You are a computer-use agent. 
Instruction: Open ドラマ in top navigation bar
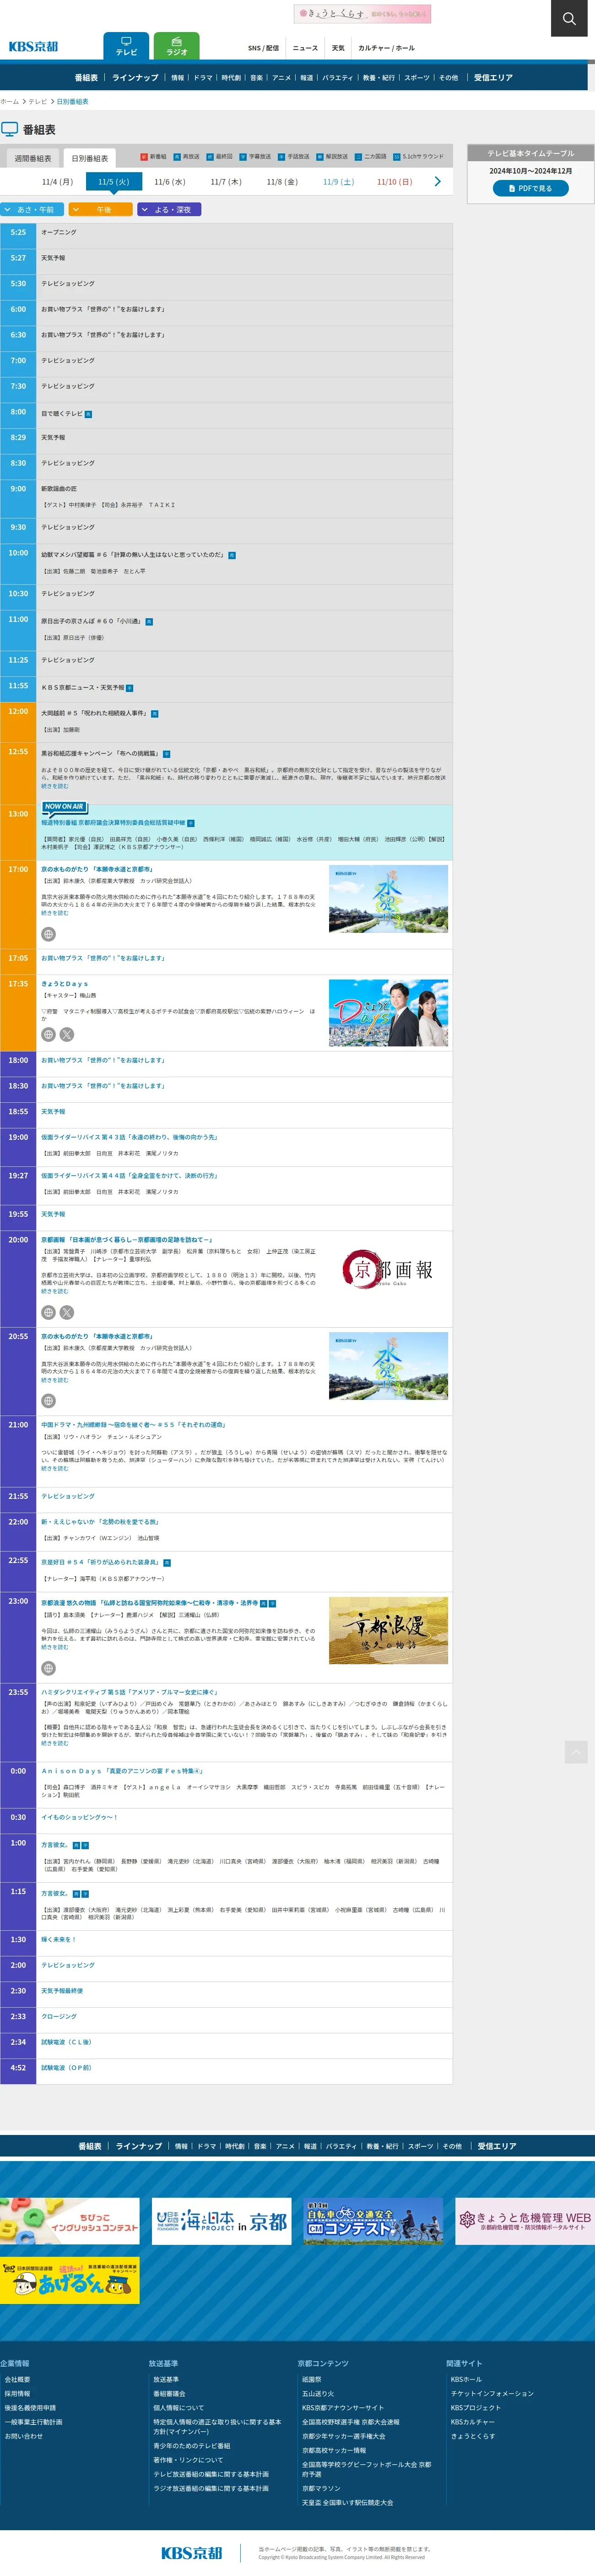[203, 78]
